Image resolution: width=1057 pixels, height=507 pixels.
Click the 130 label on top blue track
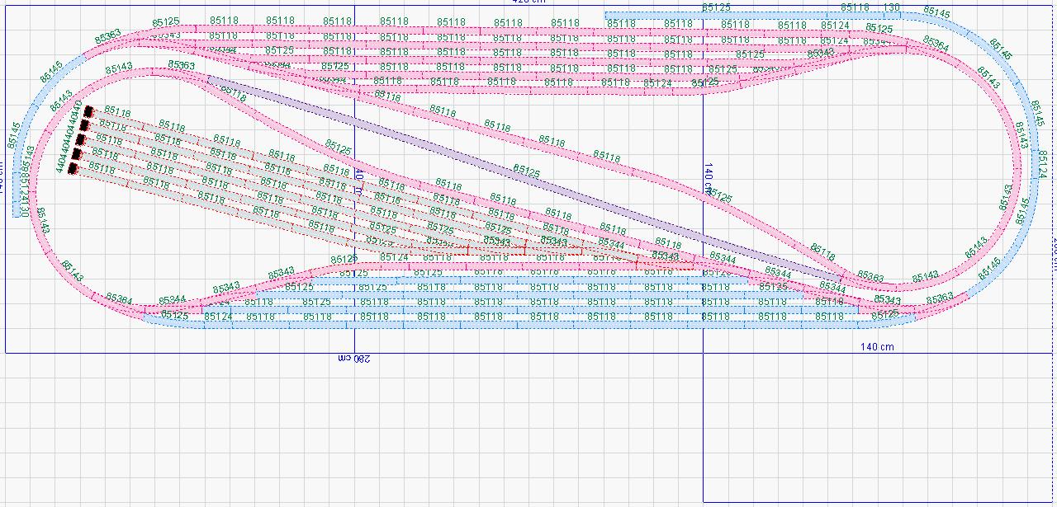[x=892, y=8]
